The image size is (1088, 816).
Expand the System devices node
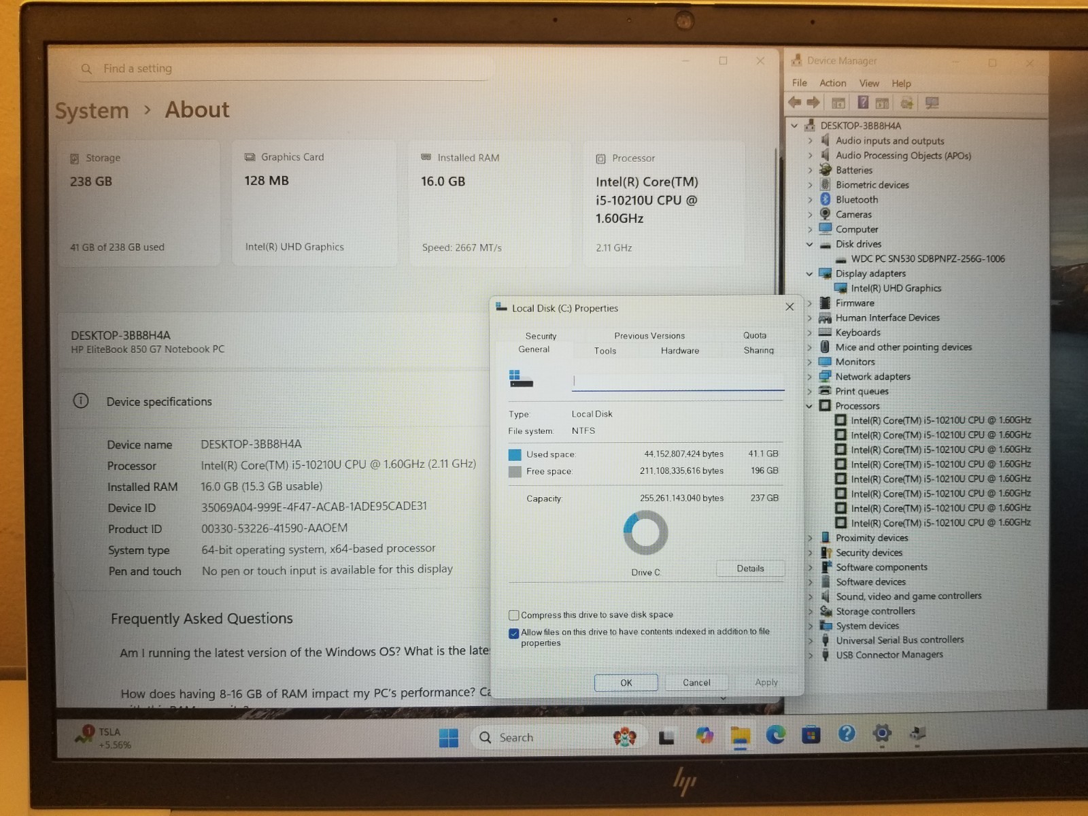pyautogui.click(x=810, y=626)
